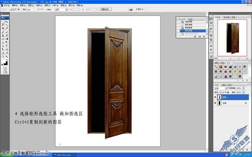The height and width of the screenshot is (157, 252).
Task: Select the Brush tool
Action: point(7,32)
